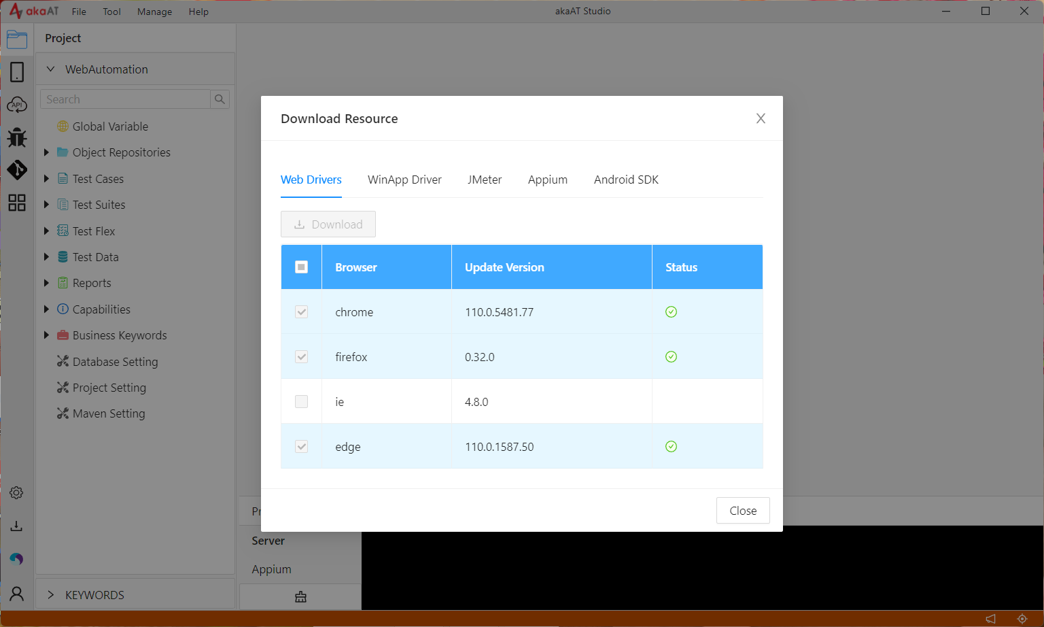Open the Help menu
Screen dimensions: 1044x627
(198, 12)
